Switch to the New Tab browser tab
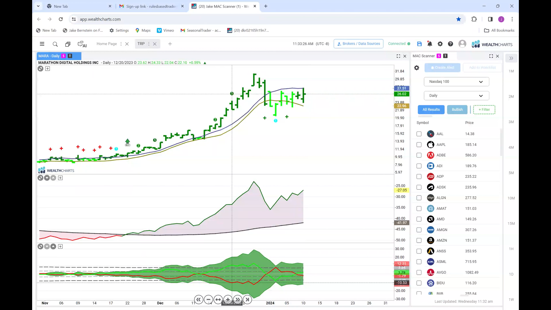Viewport: 551px width, 310px height. (79, 6)
